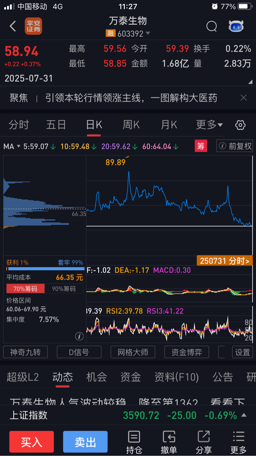Tap 神奇九转 indicator button
This screenshot has height=456, width=256.
tap(25, 352)
